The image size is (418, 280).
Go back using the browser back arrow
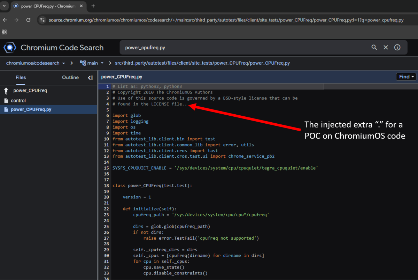point(5,20)
